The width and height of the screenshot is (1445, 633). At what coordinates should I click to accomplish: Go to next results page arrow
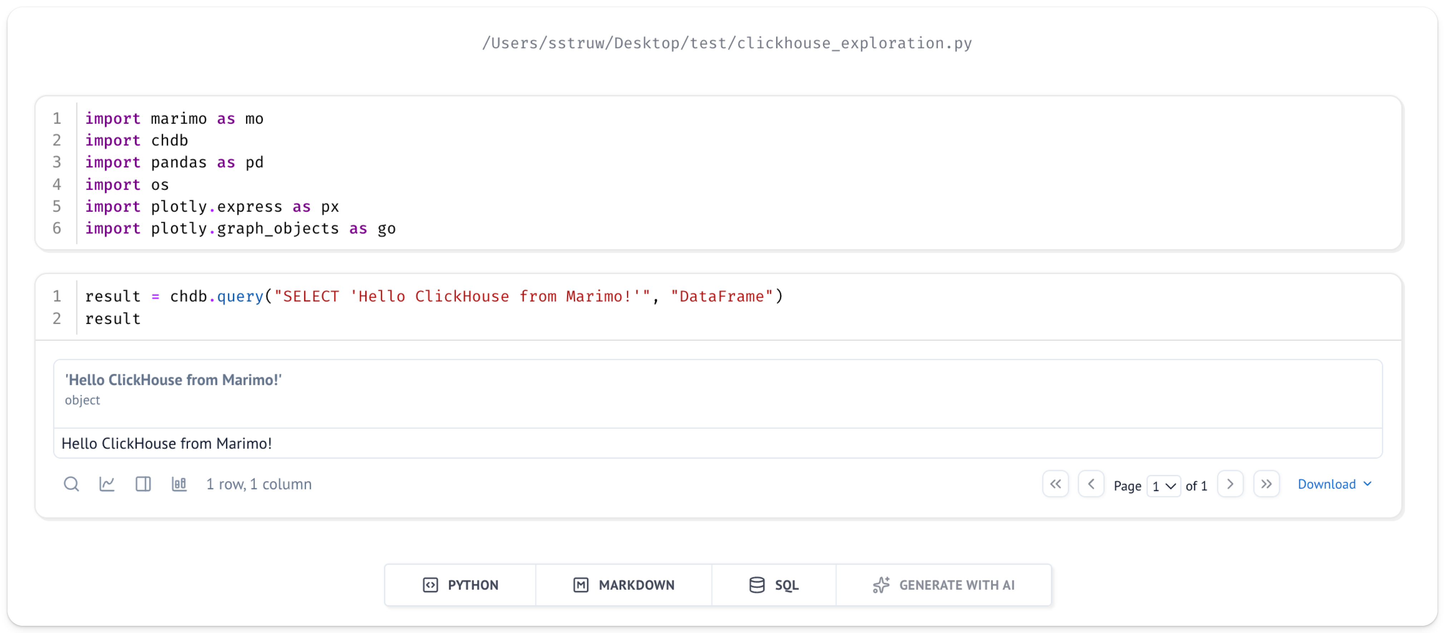(1230, 484)
